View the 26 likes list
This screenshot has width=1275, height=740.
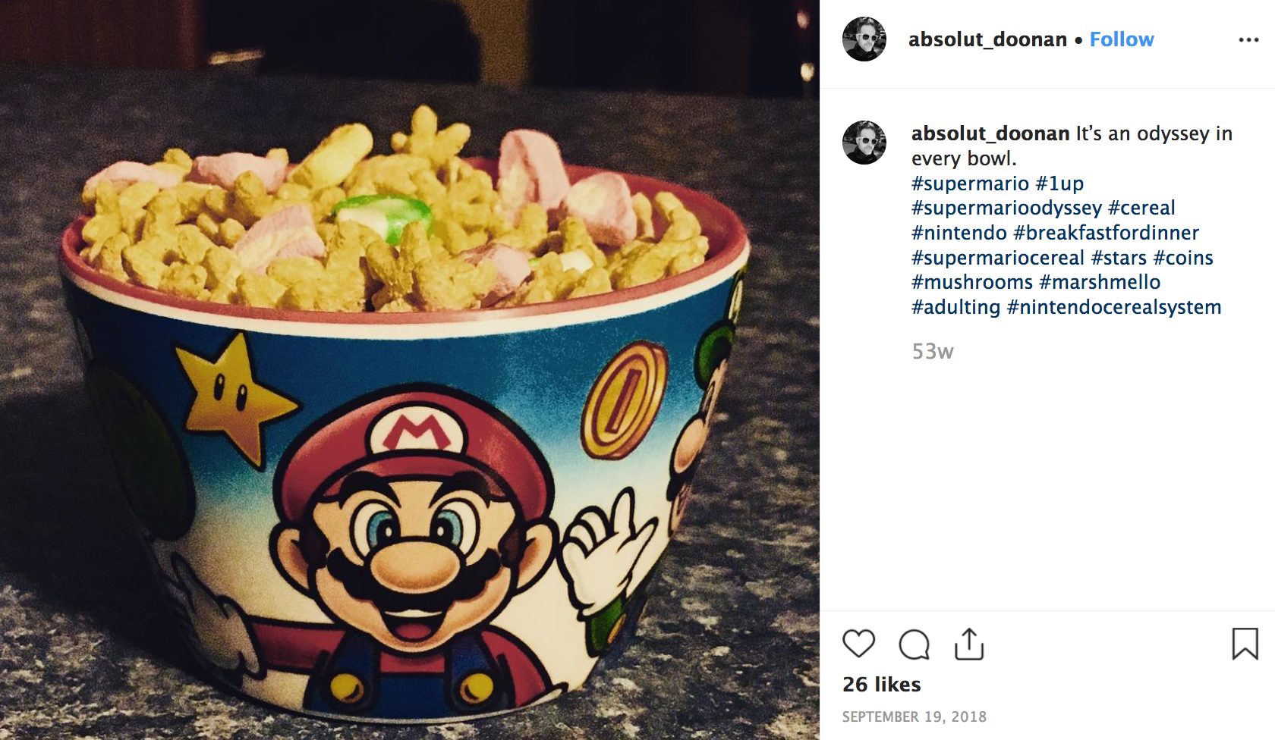882,685
